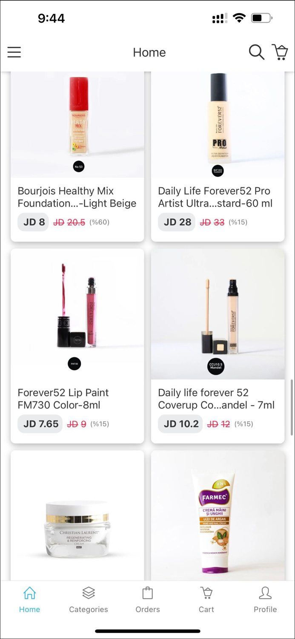Tap the No 53 shade label on foundation
Viewport: 295px width, 639px height.
(x=79, y=167)
